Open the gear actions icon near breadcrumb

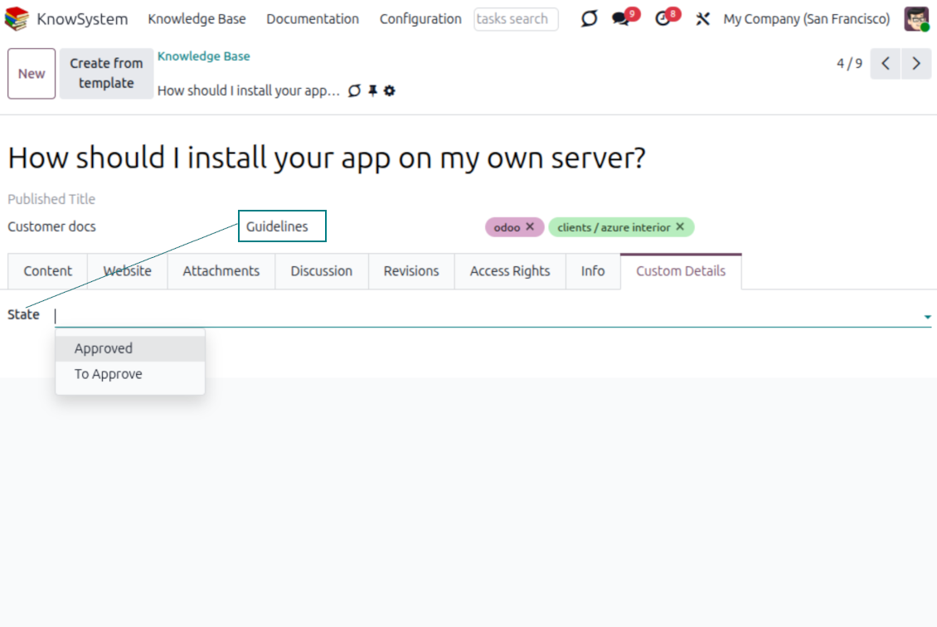click(x=390, y=91)
